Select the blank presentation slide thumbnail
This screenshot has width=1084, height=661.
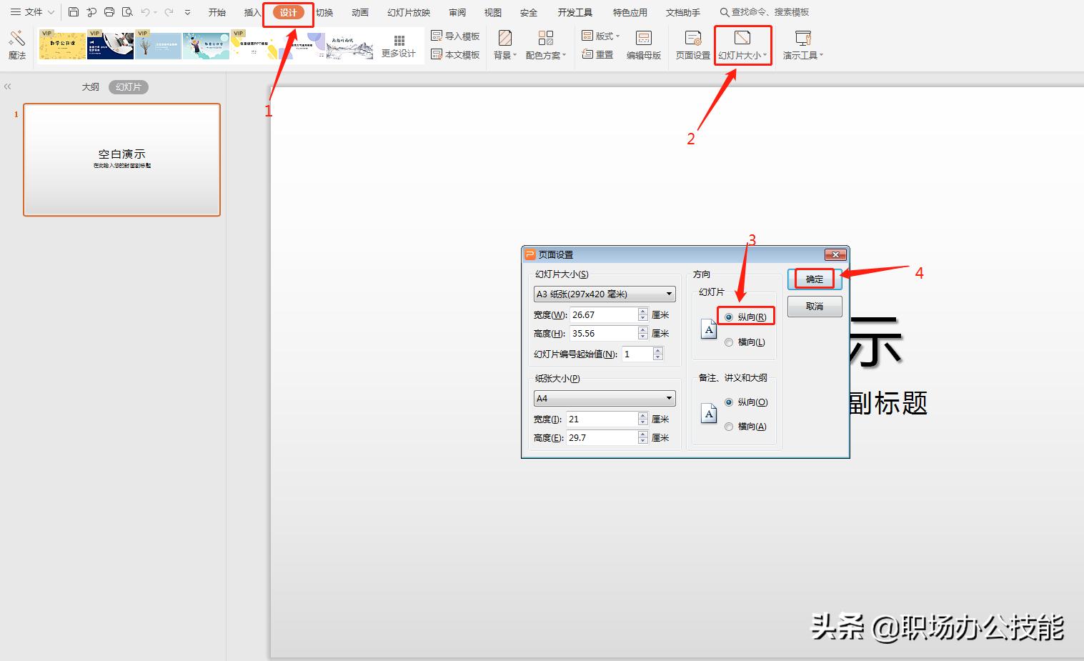[121, 159]
